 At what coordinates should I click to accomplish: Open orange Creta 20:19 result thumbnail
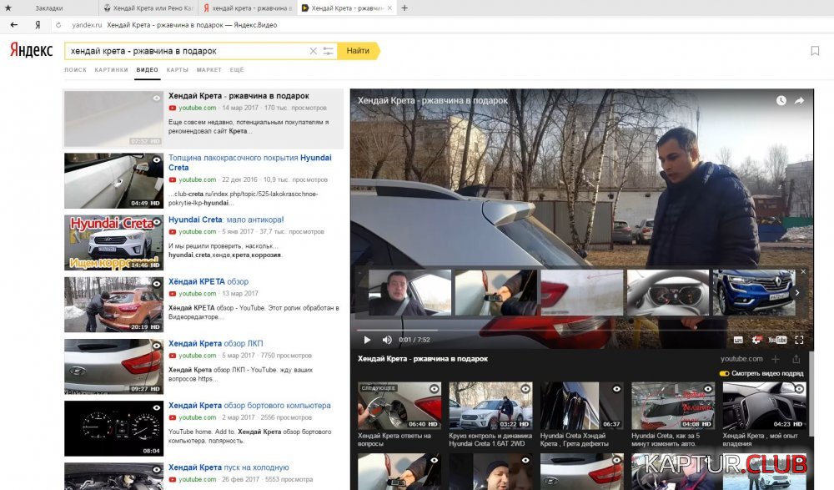113,305
